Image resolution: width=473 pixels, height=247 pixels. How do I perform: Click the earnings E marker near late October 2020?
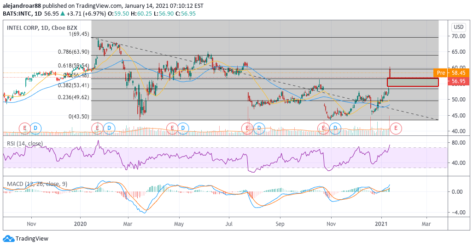[323, 129]
